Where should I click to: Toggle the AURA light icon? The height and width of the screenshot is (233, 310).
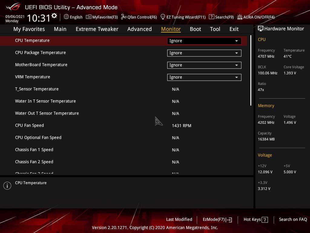pos(240,17)
